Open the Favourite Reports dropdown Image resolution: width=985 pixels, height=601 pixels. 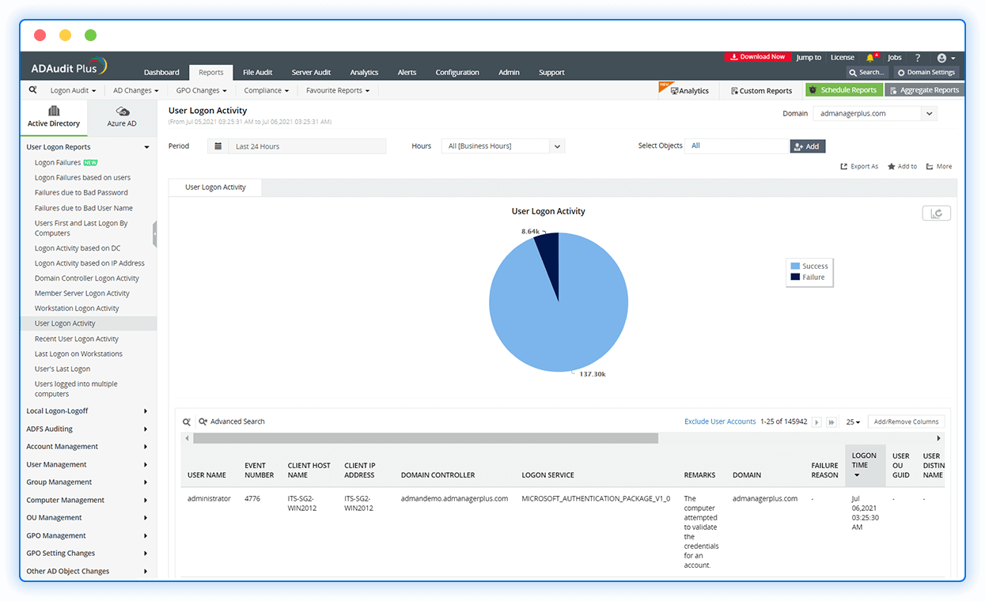[338, 90]
